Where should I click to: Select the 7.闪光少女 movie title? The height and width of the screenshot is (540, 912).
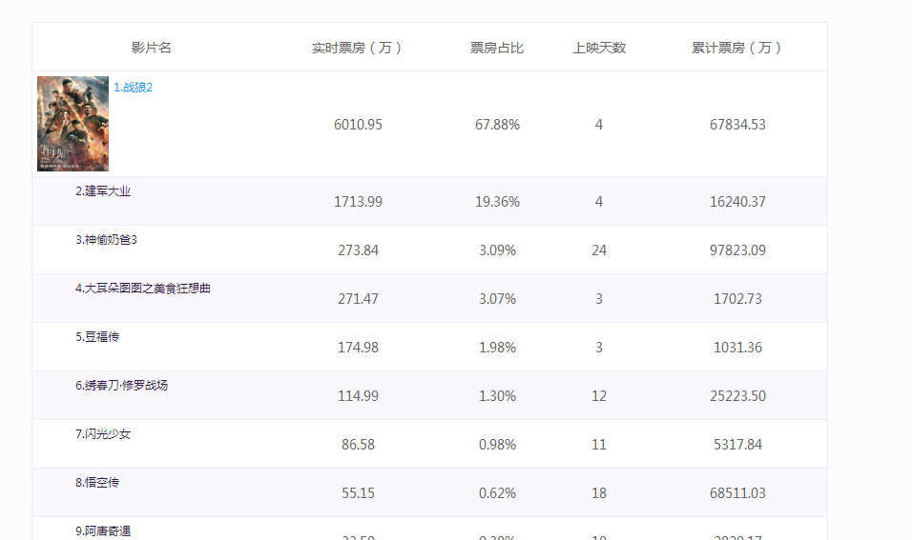coord(103,434)
